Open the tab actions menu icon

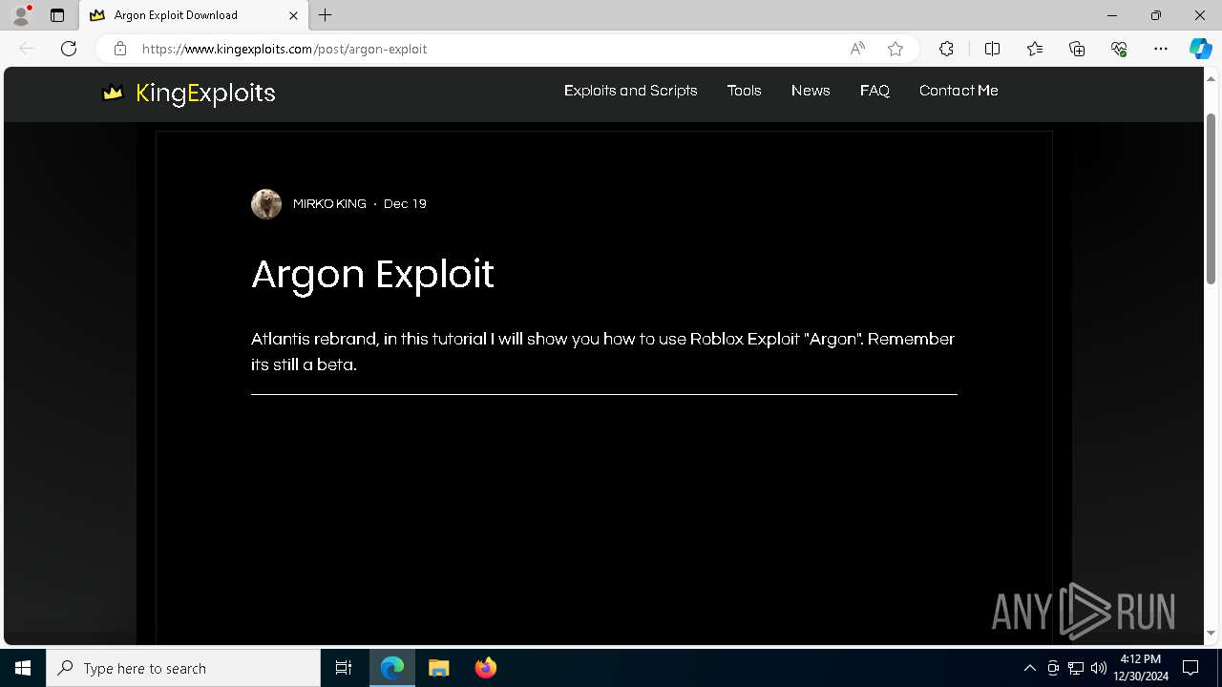57,15
